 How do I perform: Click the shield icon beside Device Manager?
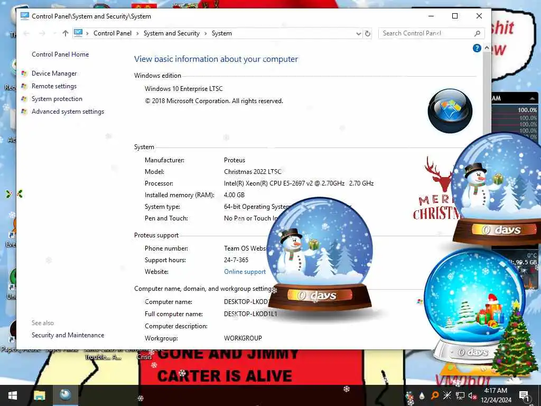(24, 73)
